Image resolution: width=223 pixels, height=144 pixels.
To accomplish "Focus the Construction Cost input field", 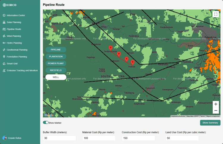I will tap(138, 138).
